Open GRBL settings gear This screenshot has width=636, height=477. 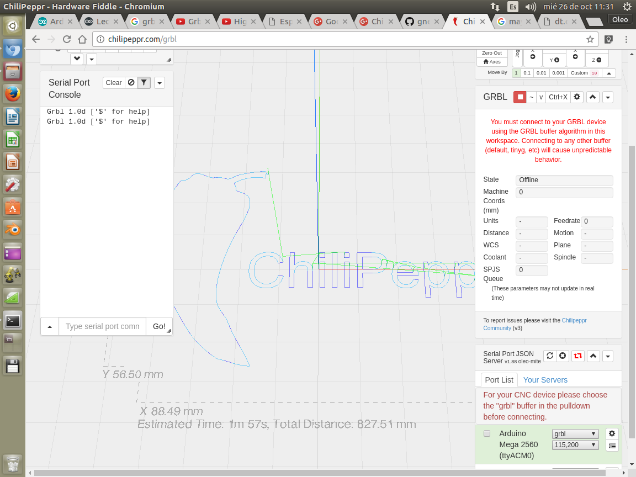(577, 97)
